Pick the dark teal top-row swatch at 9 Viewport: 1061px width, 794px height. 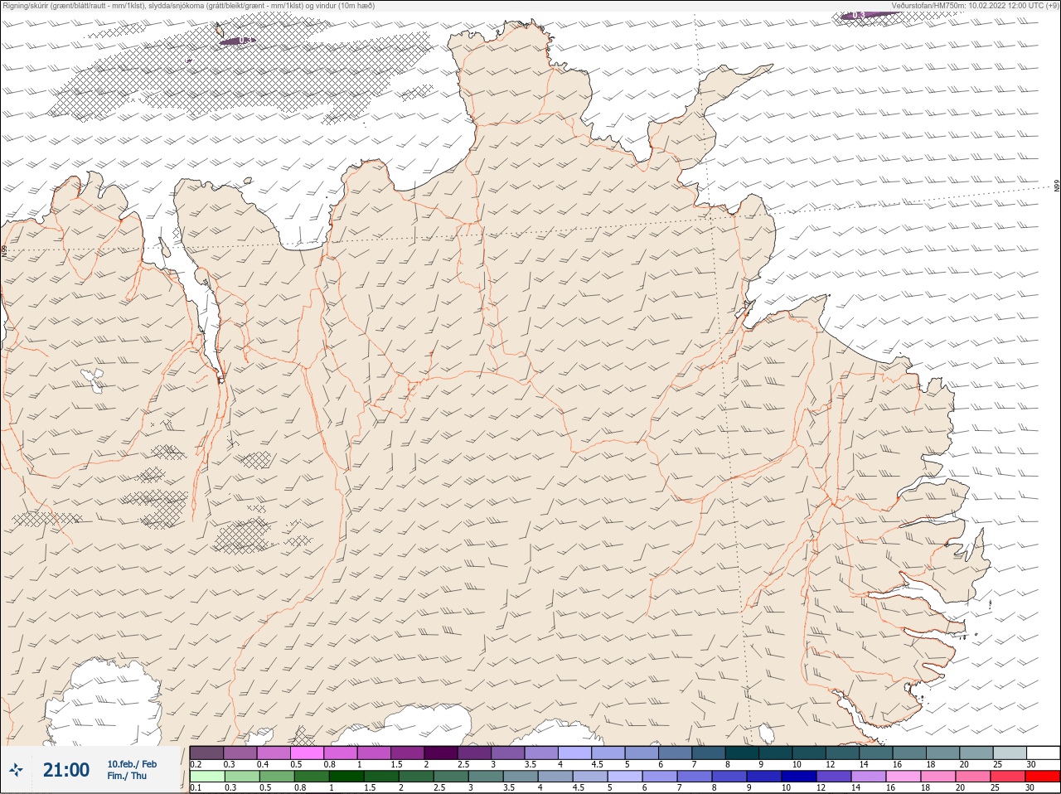[x=776, y=753]
